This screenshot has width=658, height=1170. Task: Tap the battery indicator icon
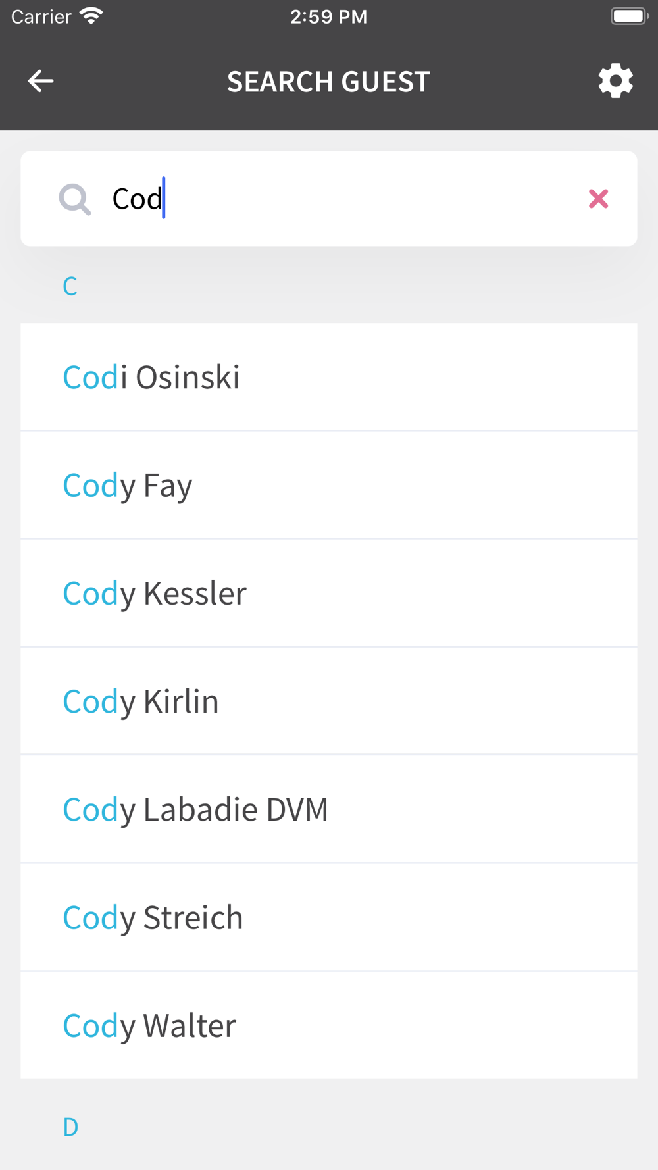click(x=630, y=16)
